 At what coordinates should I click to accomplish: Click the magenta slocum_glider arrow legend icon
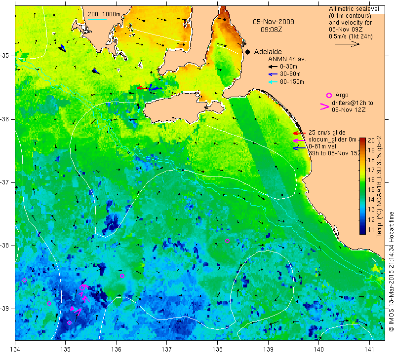pos(299,141)
